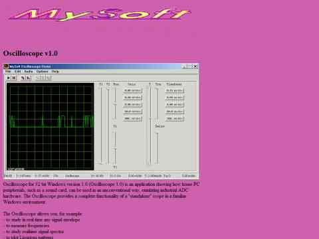Click the Y1 vertical slider track
The height and width of the screenshot is (239, 319).
pyautogui.click(x=102, y=125)
